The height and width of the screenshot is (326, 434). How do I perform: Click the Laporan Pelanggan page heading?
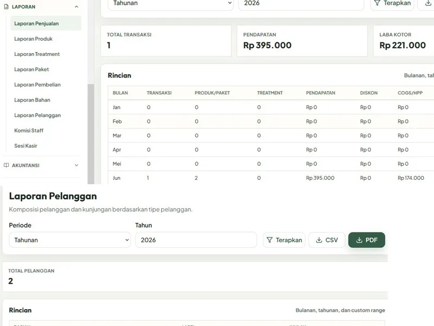[53, 196]
